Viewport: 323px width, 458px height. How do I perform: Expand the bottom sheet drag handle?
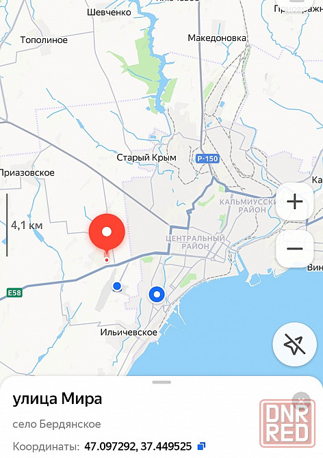click(161, 382)
